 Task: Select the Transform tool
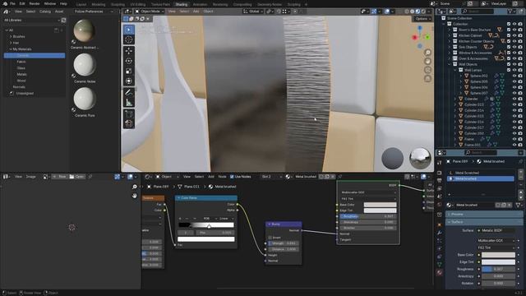pos(128,81)
